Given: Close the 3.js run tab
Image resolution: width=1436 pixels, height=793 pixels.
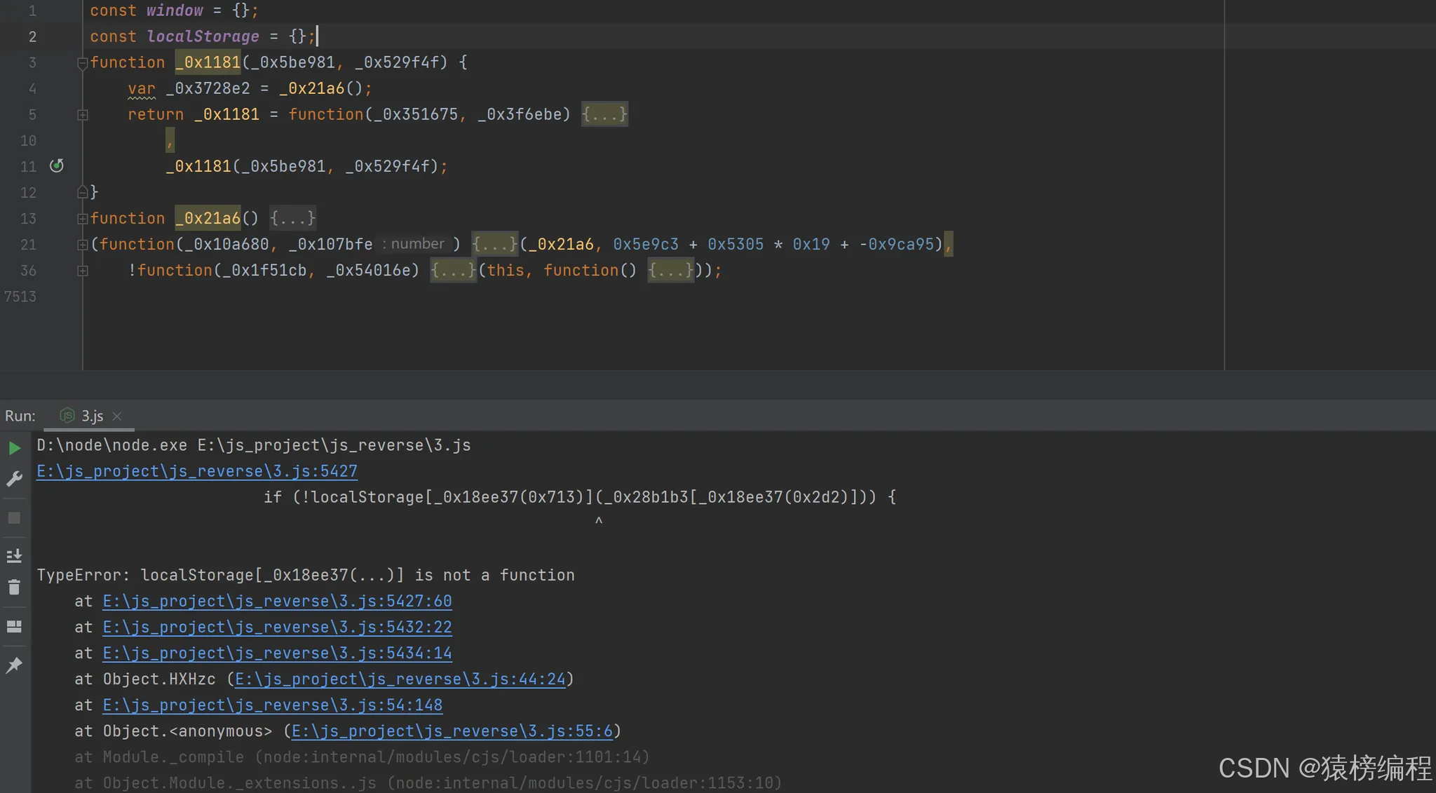Looking at the screenshot, I should (x=117, y=416).
